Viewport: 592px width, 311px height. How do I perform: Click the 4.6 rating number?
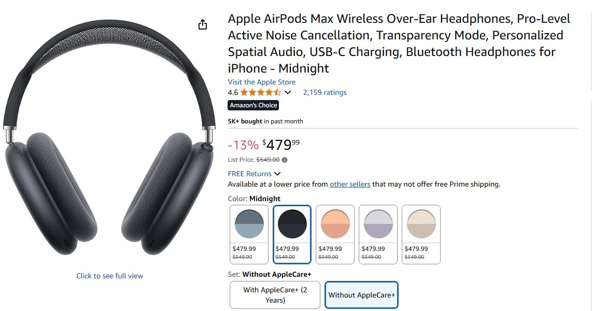(x=233, y=92)
